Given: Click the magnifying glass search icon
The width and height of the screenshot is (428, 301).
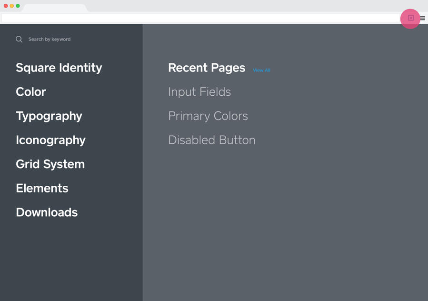Looking at the screenshot, I should pos(19,39).
